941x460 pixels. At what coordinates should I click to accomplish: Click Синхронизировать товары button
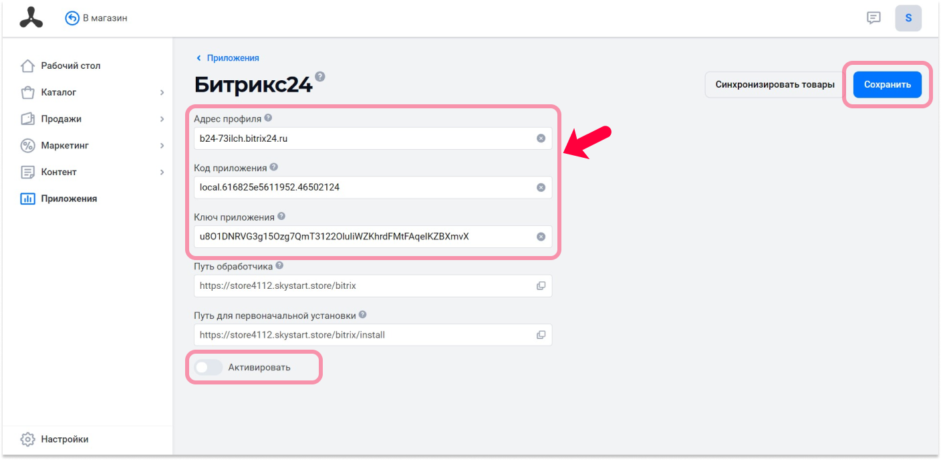(775, 85)
